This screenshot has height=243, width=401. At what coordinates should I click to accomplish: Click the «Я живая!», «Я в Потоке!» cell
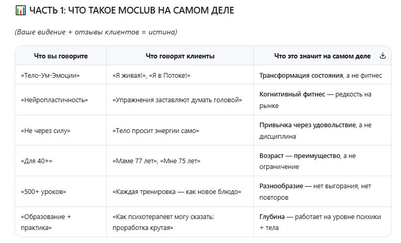(x=151, y=76)
